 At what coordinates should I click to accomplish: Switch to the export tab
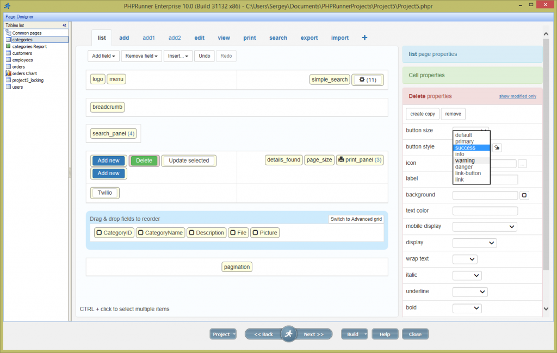pyautogui.click(x=309, y=38)
